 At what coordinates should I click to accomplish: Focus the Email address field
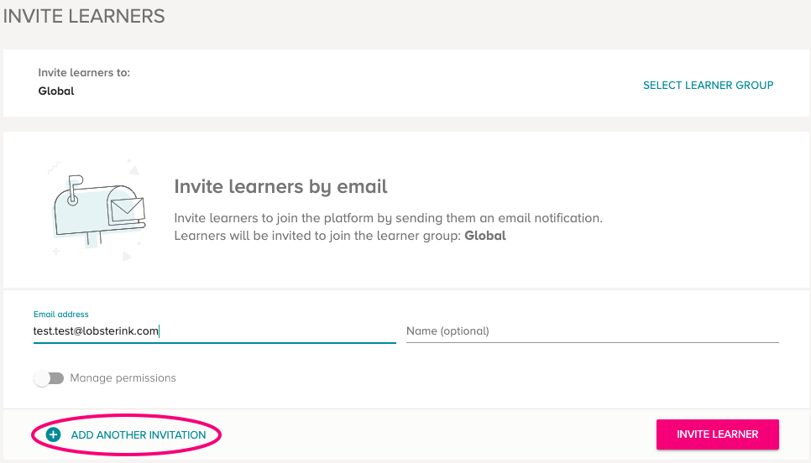[215, 331]
